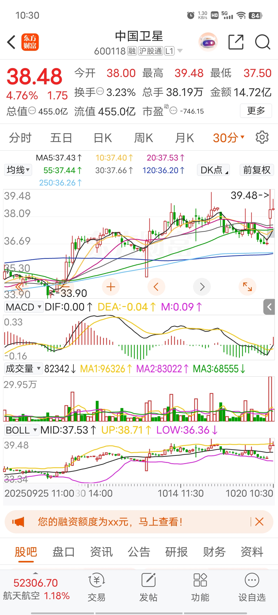Open the 公告 tab
The image size is (278, 615).
tap(139, 552)
